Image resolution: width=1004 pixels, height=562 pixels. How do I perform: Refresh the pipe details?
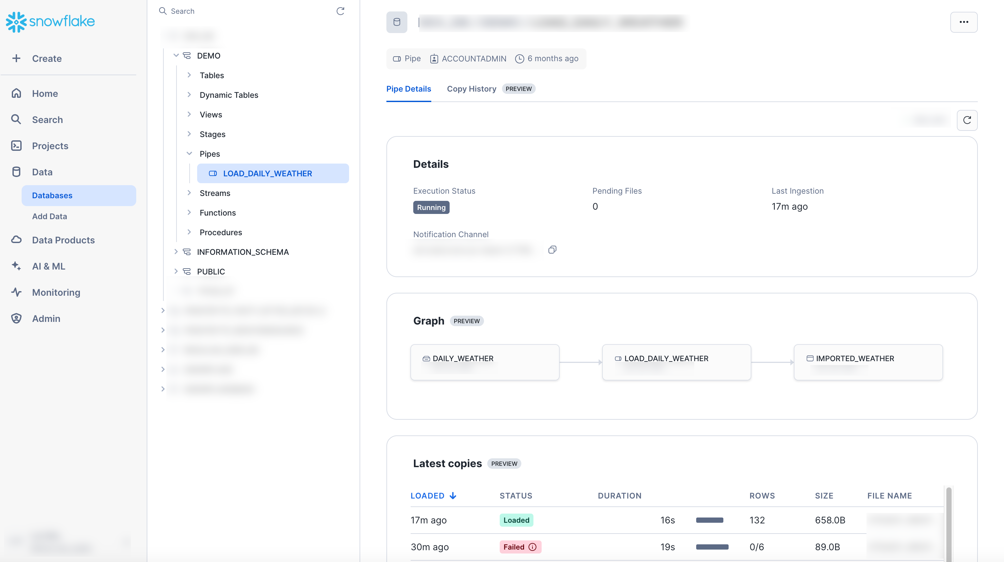[967, 120]
